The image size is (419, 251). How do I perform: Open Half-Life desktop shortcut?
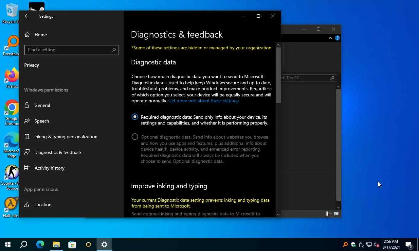coord(11,207)
